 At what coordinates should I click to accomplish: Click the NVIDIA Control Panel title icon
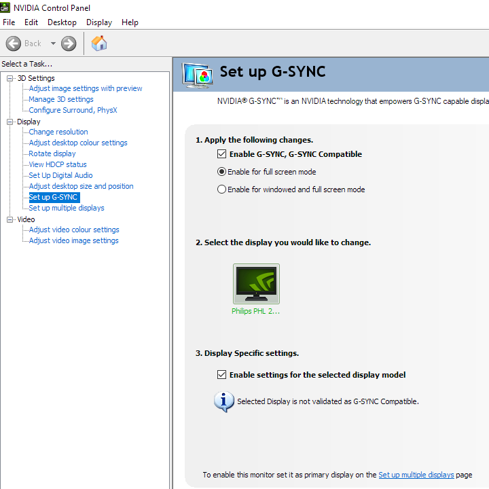[x=5, y=7]
